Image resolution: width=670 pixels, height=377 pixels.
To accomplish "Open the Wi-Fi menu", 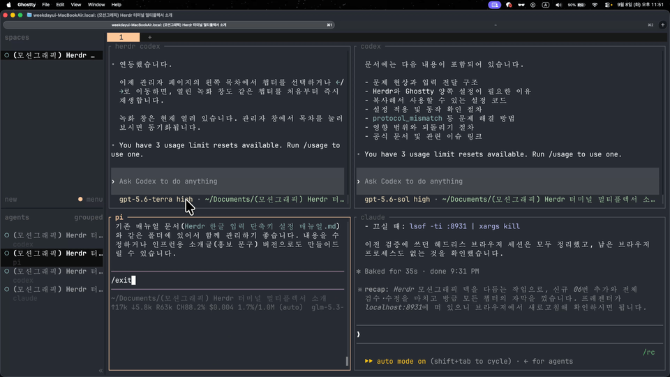I will click(x=595, y=5).
